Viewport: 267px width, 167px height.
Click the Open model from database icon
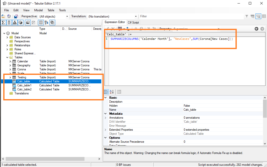[9, 16]
